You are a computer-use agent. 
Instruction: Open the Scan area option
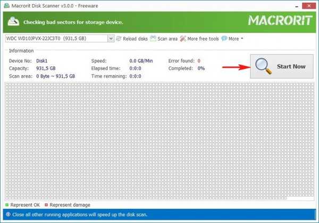(167, 39)
